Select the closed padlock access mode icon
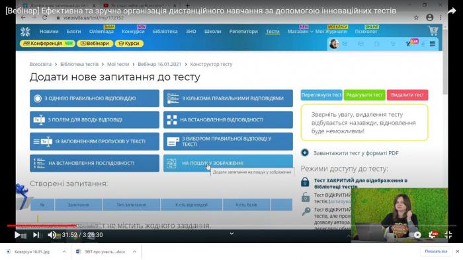This screenshot has width=463, height=260. 305,182
